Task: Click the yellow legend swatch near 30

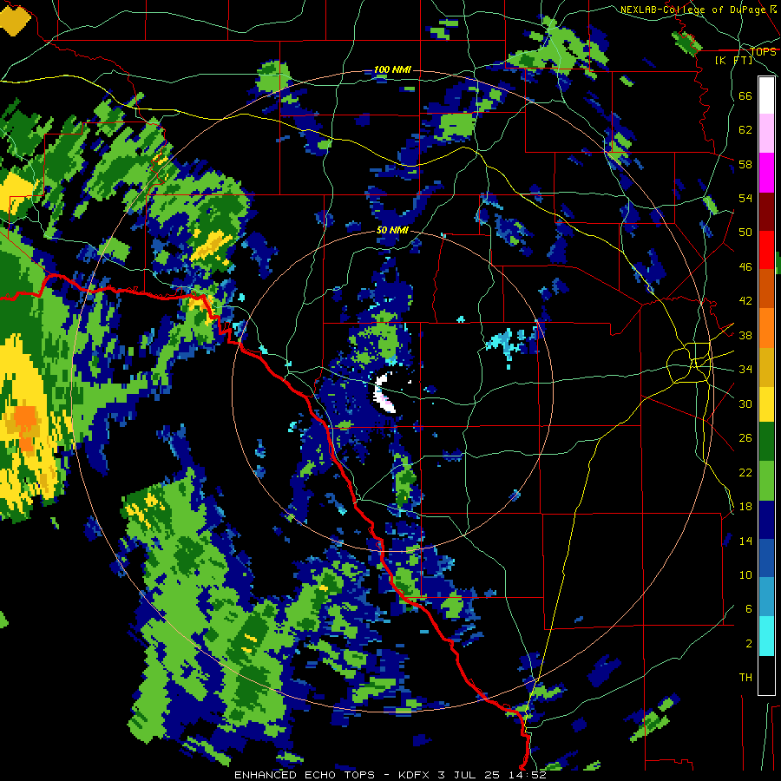Action: 766,404
